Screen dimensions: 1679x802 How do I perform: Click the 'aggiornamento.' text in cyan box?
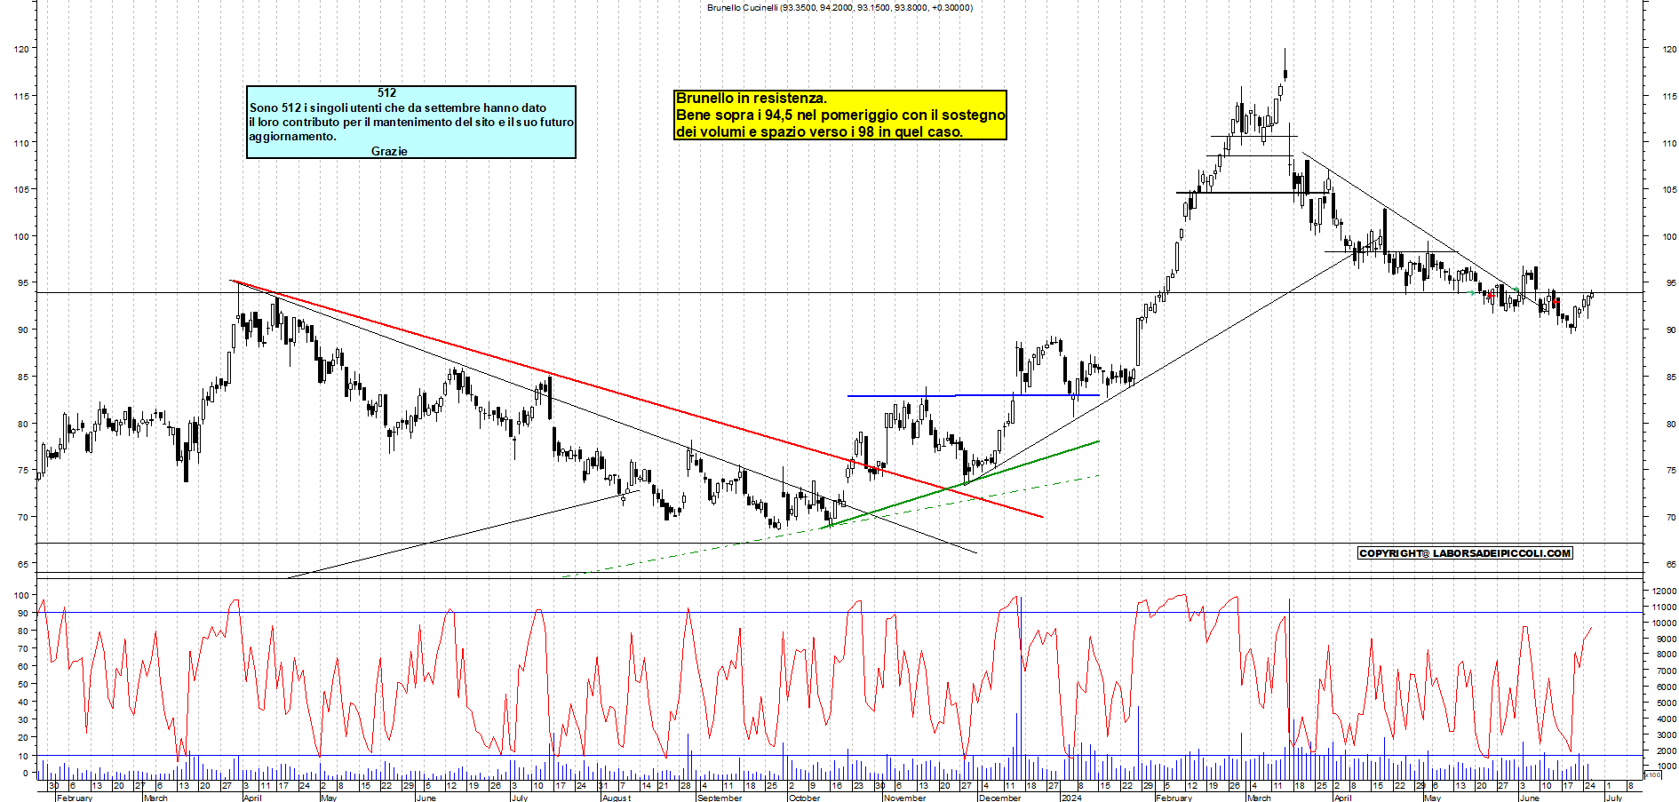[292, 137]
